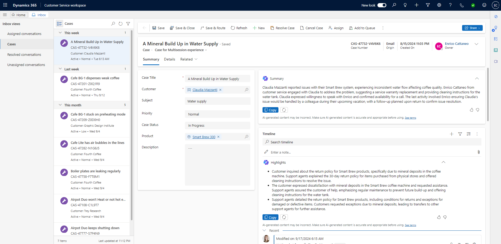Screen dimensions: 501x244
Task: Add a timeline record with the plus icon
Action: 452,134
